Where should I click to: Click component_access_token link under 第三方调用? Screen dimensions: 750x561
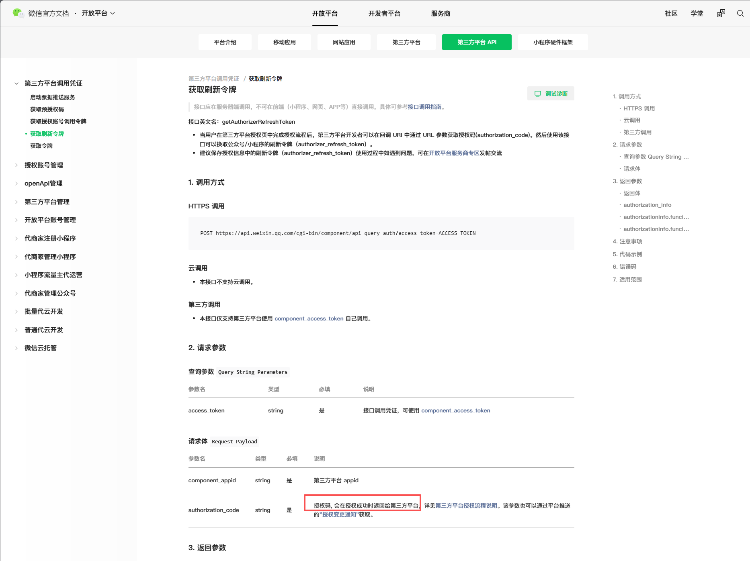pos(309,318)
